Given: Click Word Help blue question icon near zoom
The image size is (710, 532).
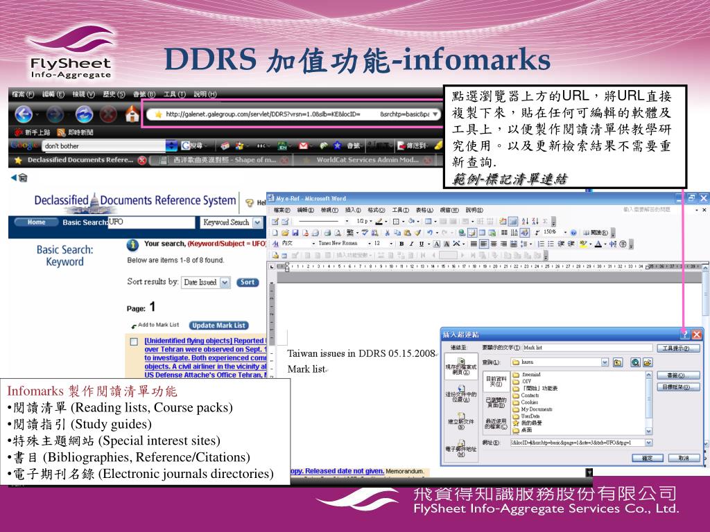Looking at the screenshot, I should pyautogui.click(x=573, y=233).
